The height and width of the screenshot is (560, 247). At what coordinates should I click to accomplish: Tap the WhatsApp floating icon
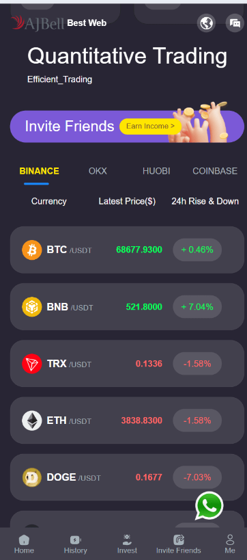pos(209,506)
